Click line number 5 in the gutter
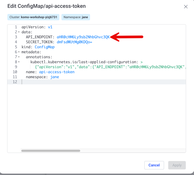The image size is (194, 175). (16, 47)
